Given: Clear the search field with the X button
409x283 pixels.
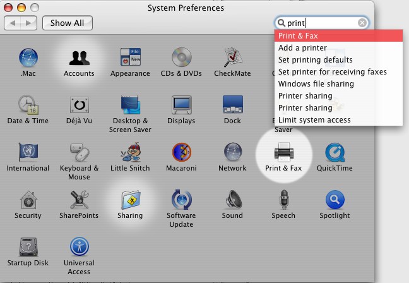Looking at the screenshot, I should pos(362,23).
